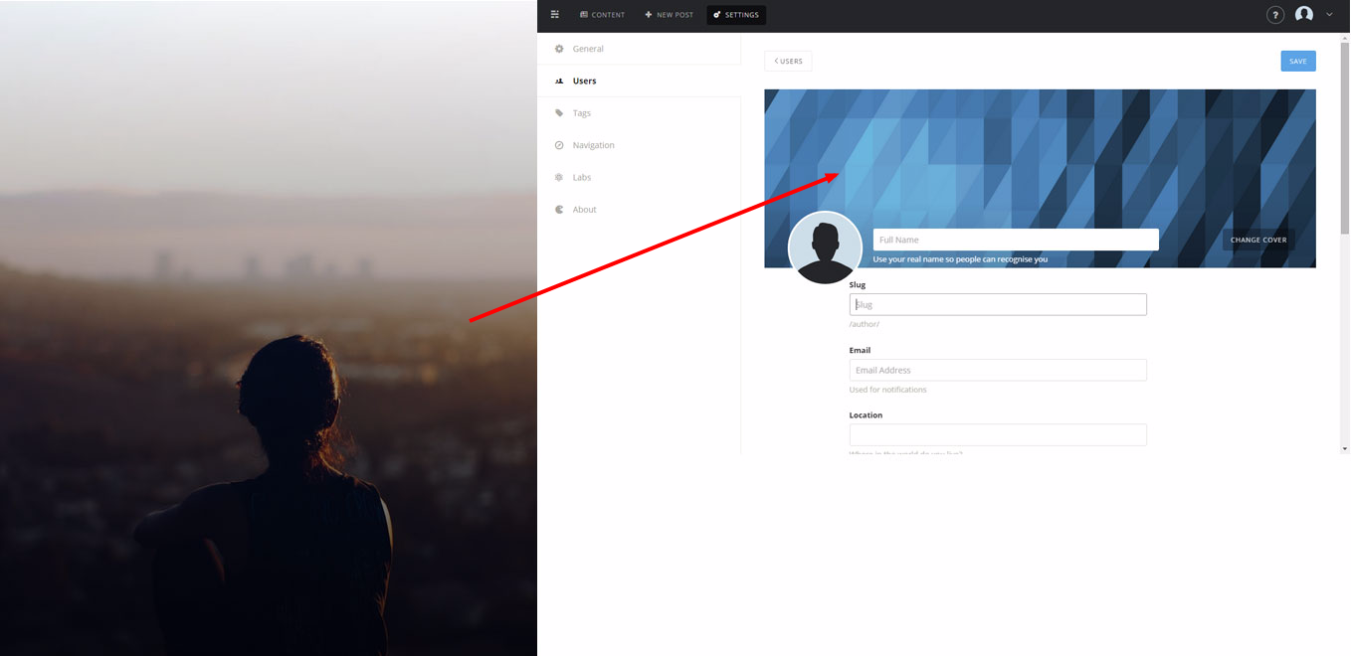Open Navigation settings in sidebar

coord(639,145)
